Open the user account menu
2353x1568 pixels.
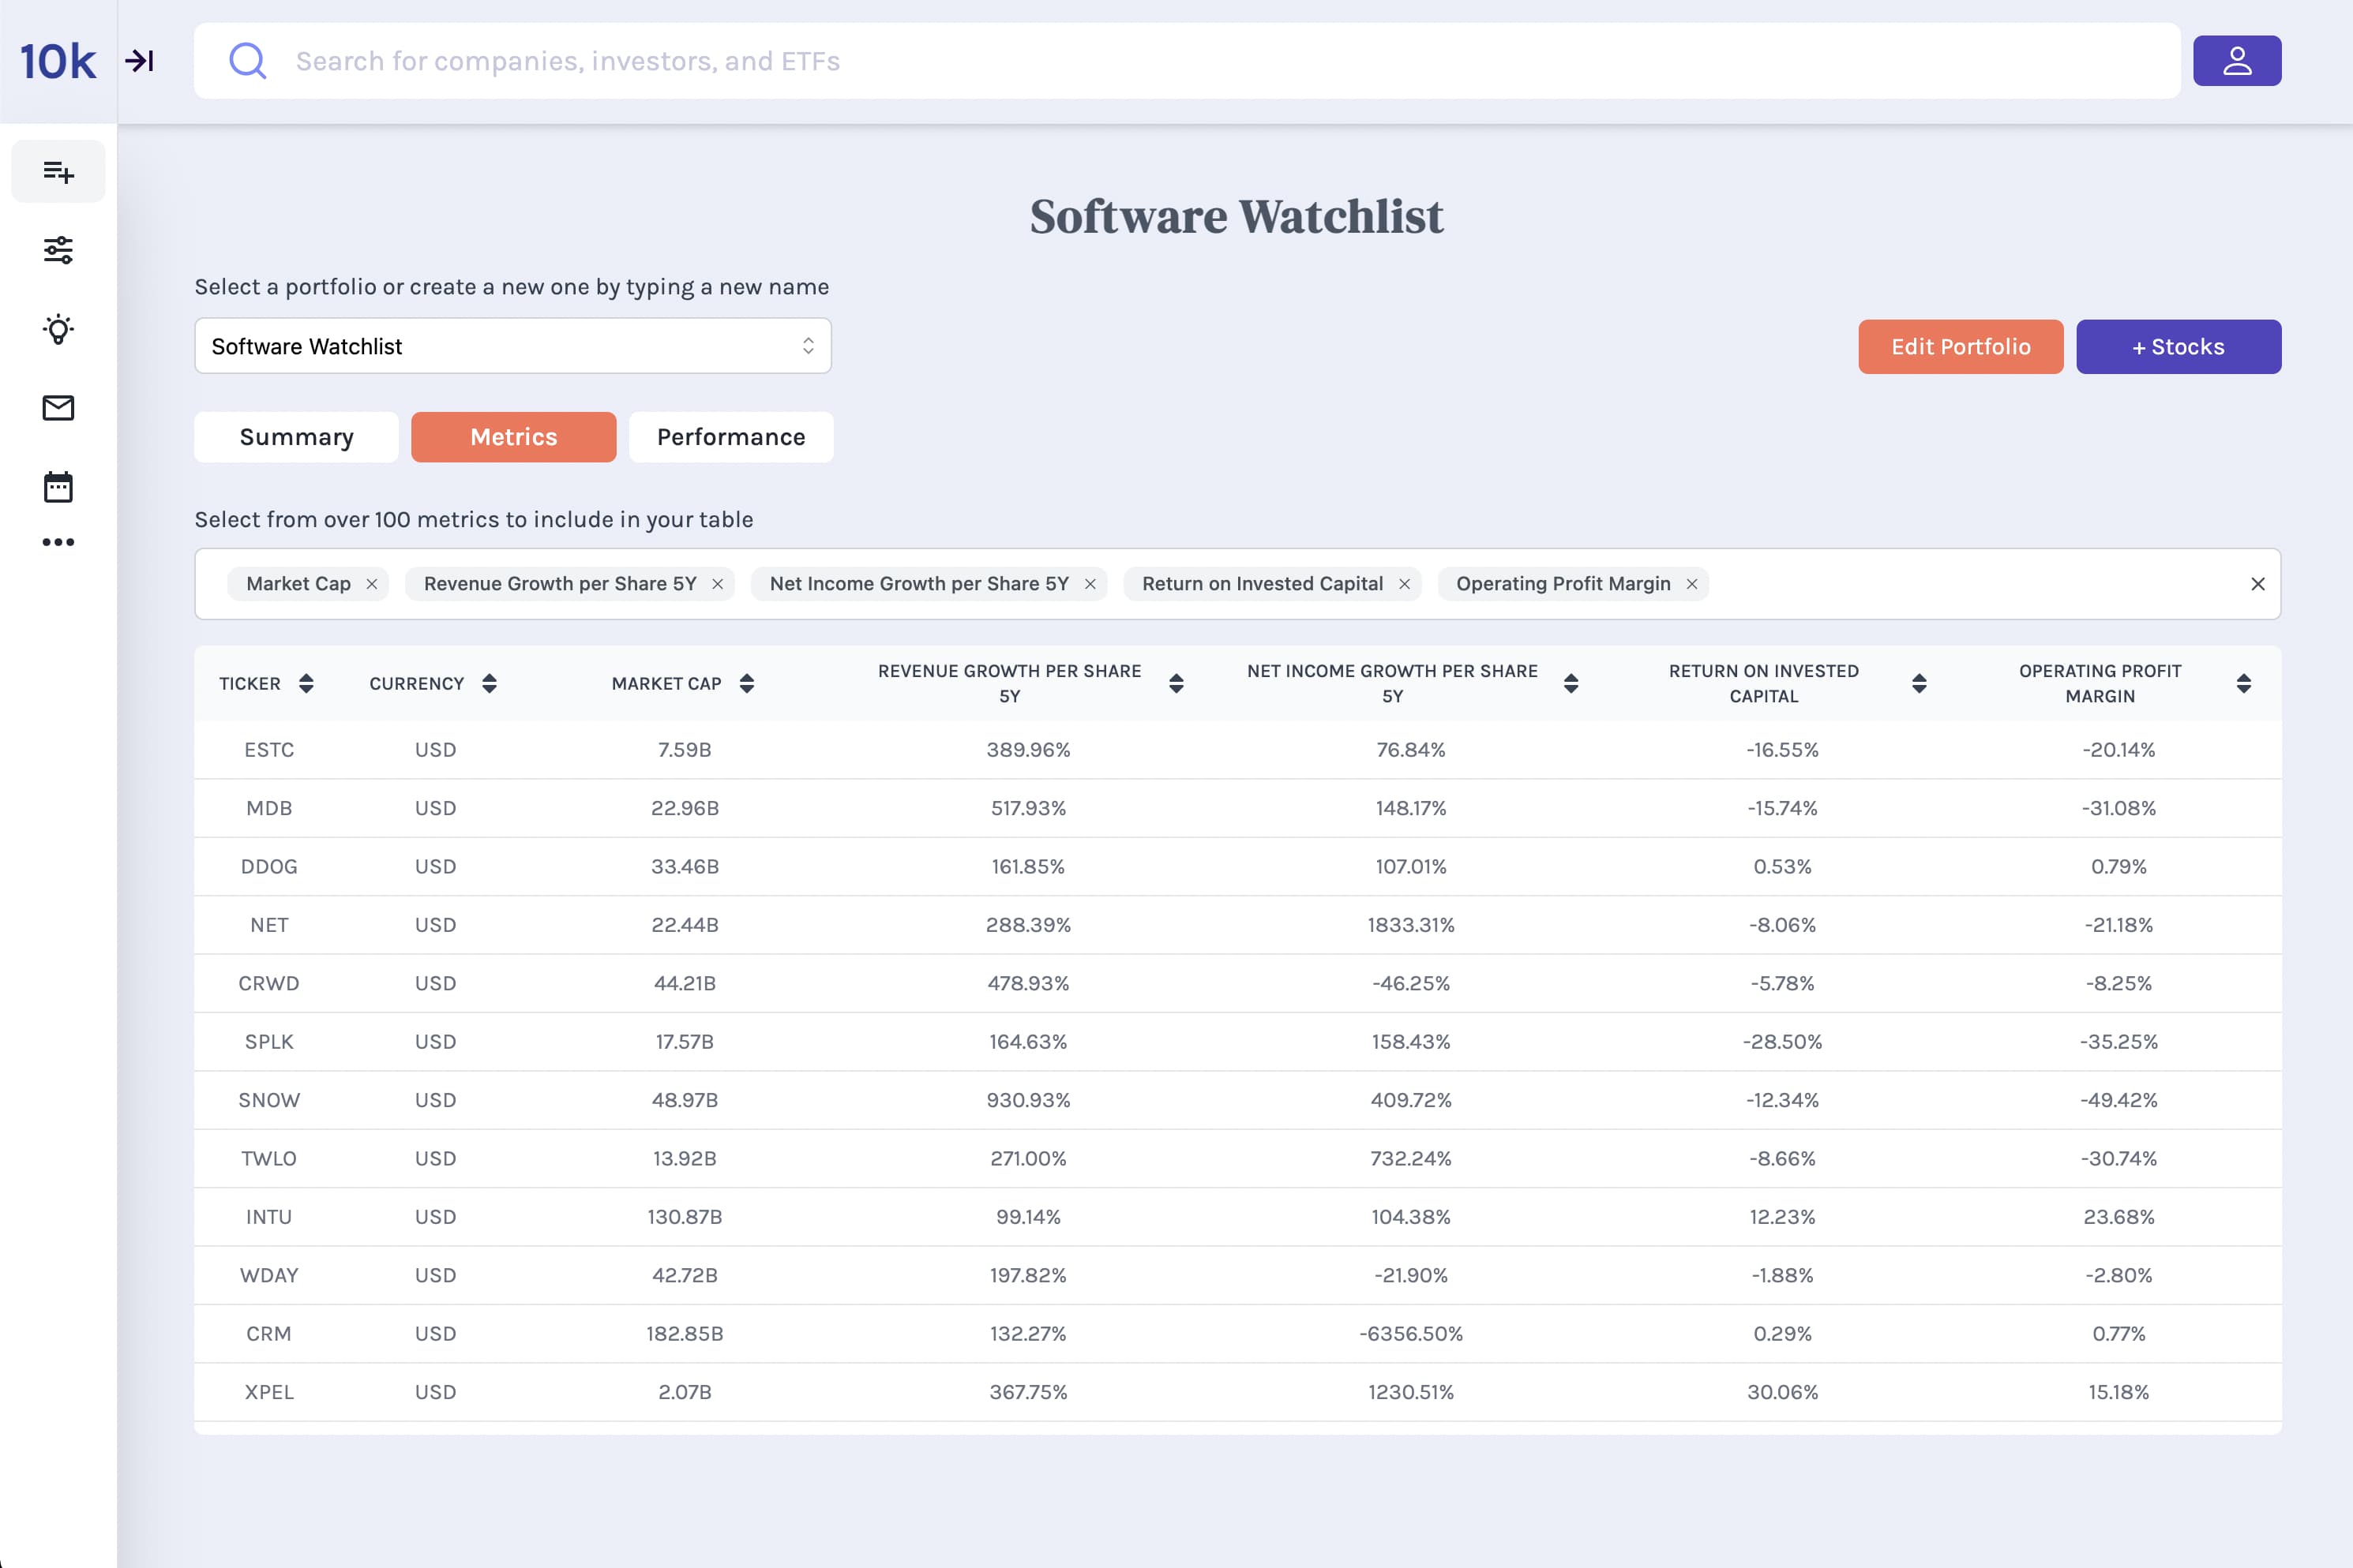[2237, 61]
